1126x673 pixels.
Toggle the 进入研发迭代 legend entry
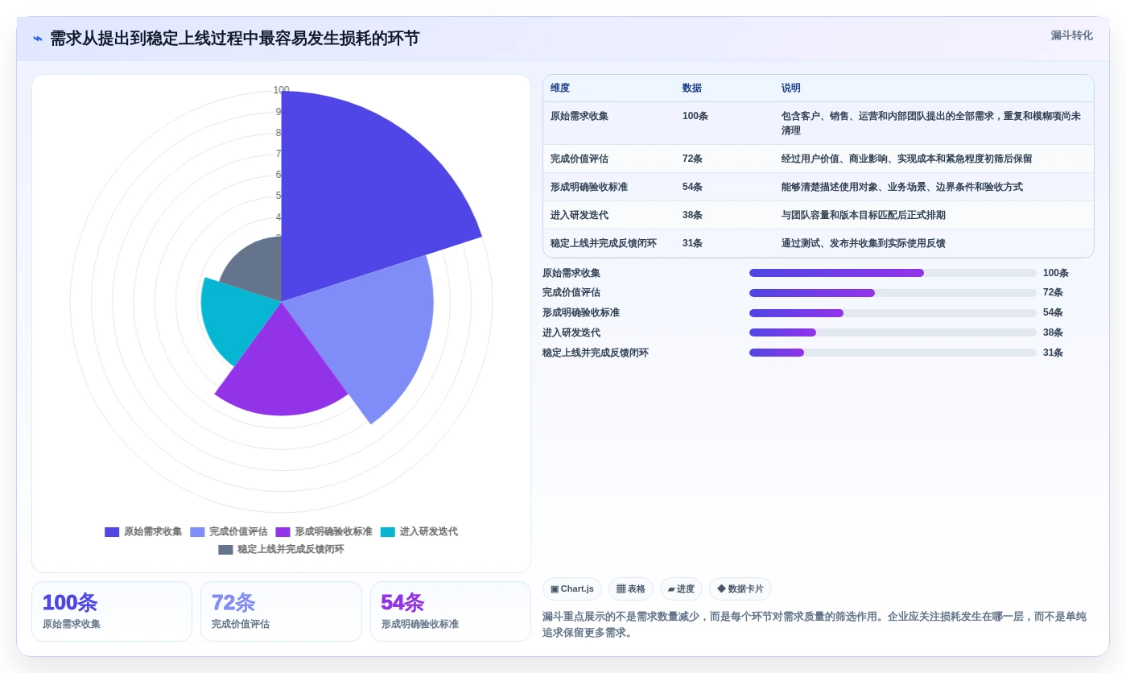pos(419,531)
